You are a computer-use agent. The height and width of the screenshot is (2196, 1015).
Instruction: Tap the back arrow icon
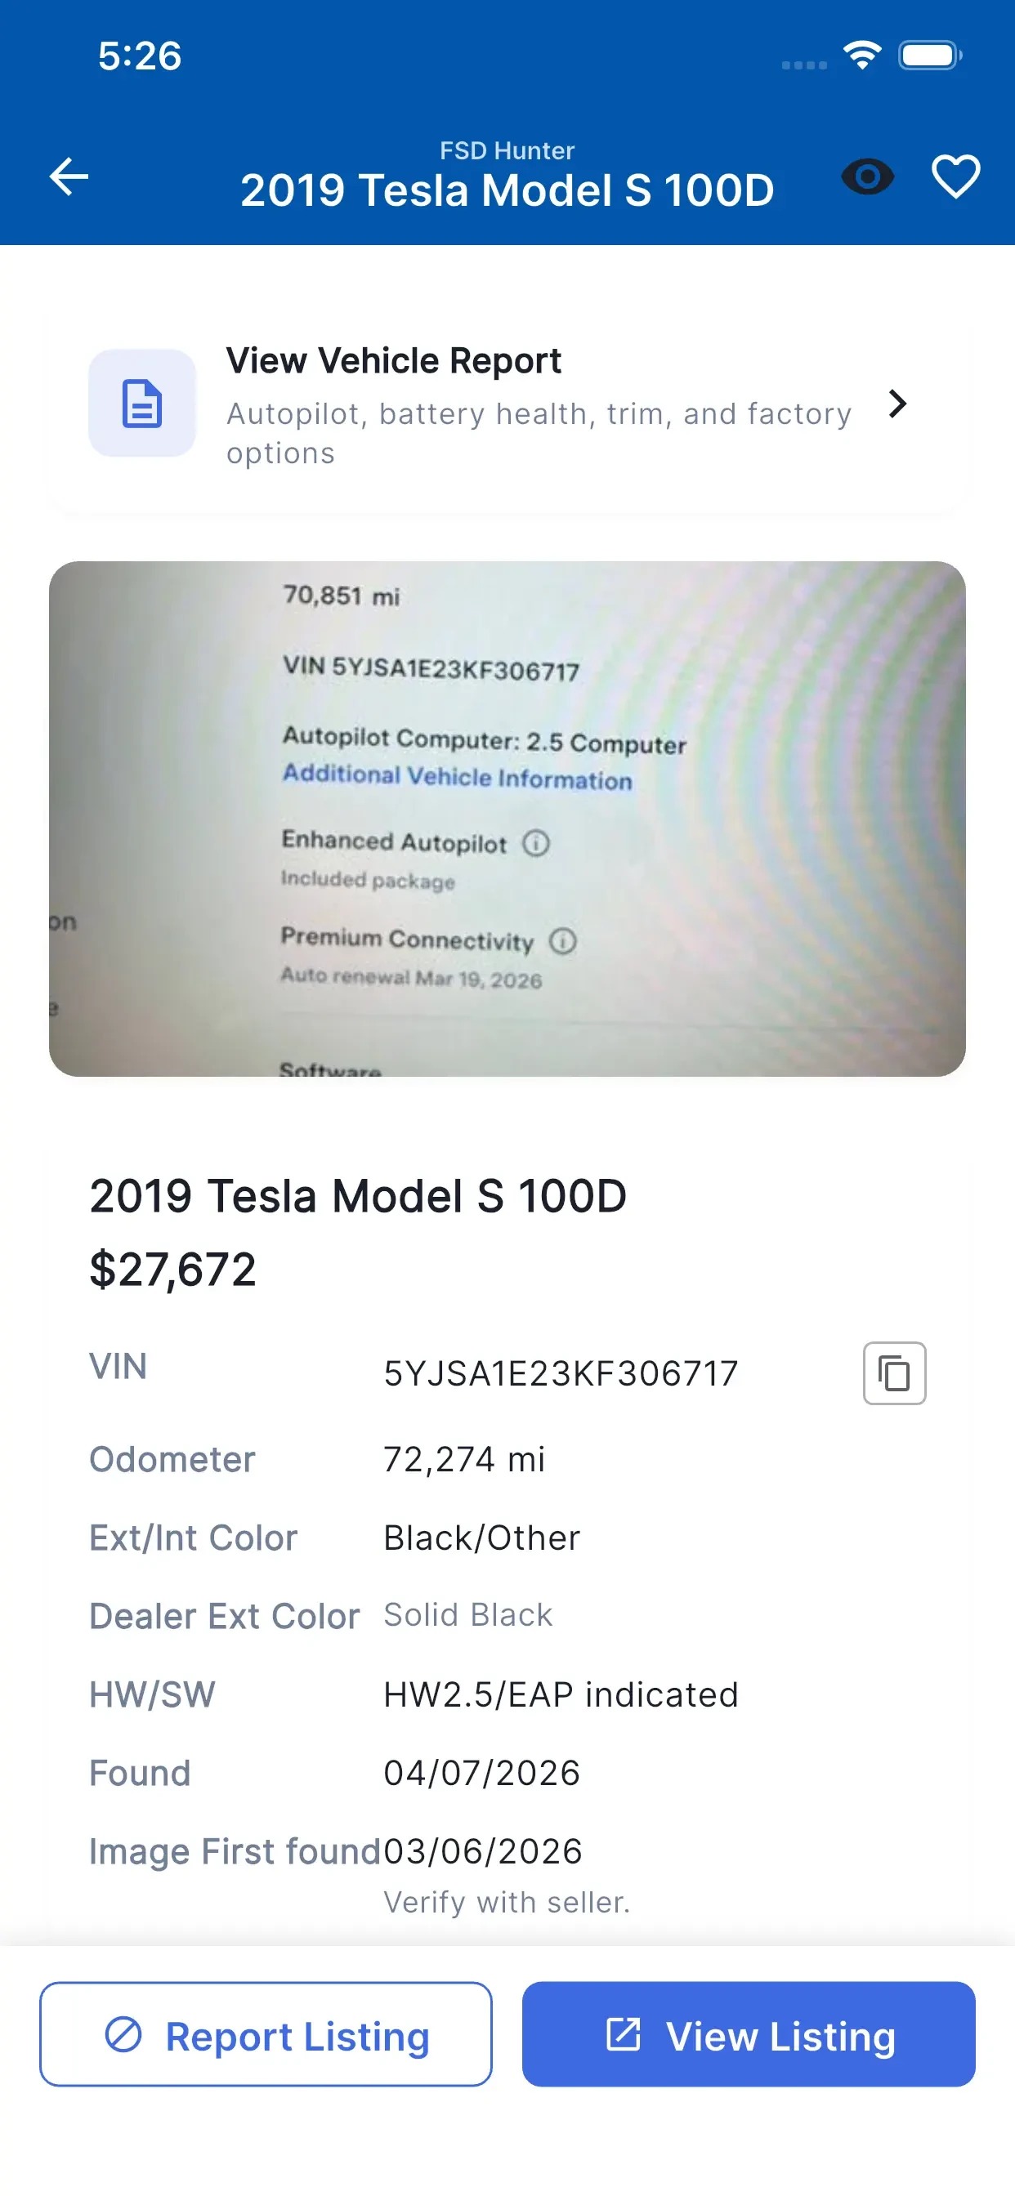pos(69,176)
